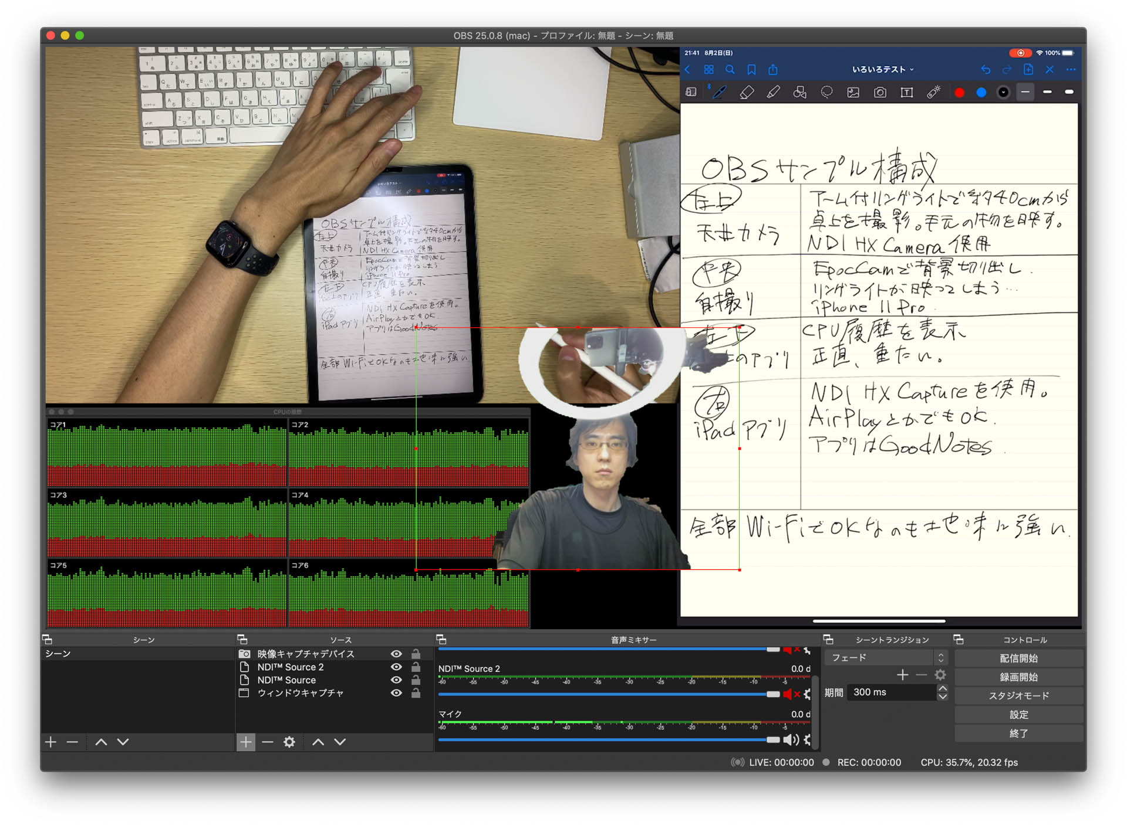Select the lasso tool in GoodNotes preview
1127x825 pixels.
pyautogui.click(x=826, y=92)
